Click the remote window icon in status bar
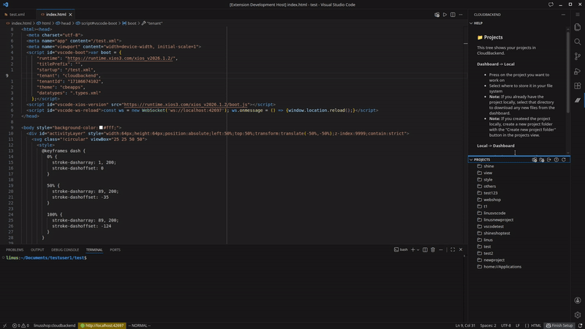 4,325
